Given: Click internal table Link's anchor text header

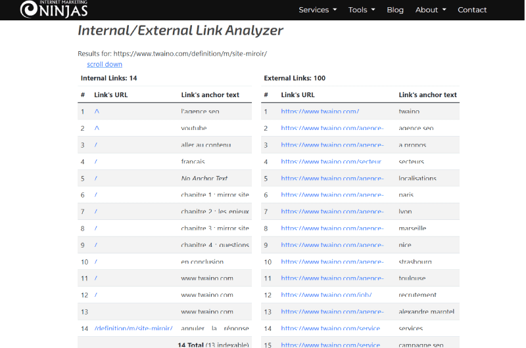Looking at the screenshot, I should (x=210, y=95).
